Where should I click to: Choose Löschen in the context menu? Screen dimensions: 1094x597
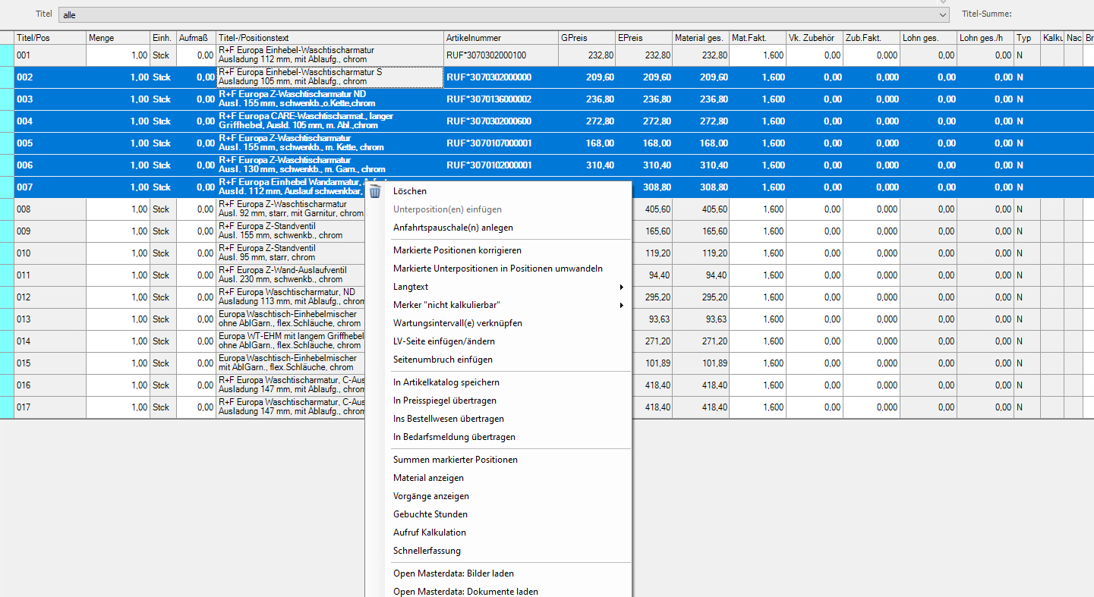click(x=410, y=191)
